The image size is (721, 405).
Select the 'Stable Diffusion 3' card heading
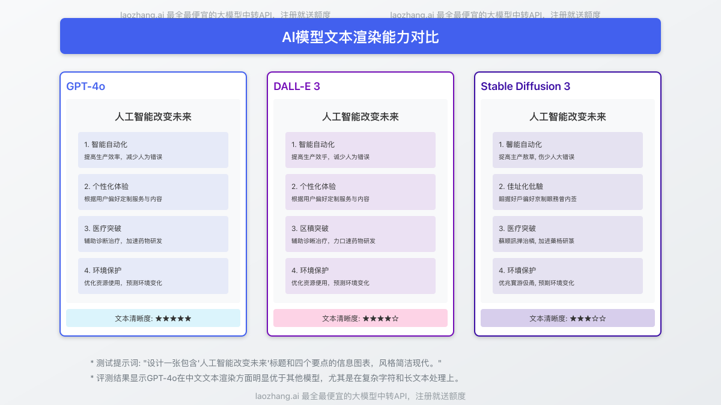(526, 86)
